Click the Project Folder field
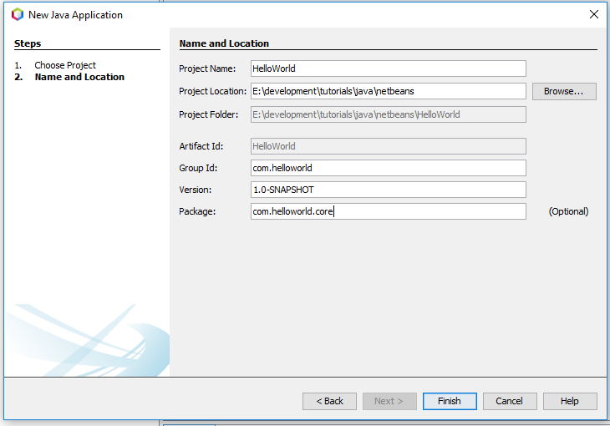Viewport: 610px width, 426px height. 389,114
